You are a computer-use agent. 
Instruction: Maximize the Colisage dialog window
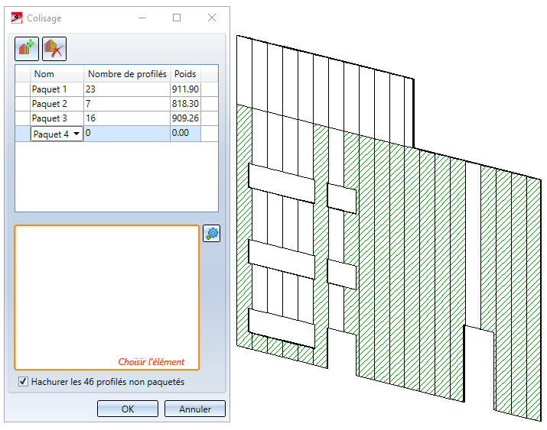point(177,18)
